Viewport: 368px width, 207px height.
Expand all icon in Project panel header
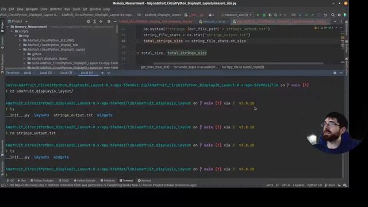(94, 21)
